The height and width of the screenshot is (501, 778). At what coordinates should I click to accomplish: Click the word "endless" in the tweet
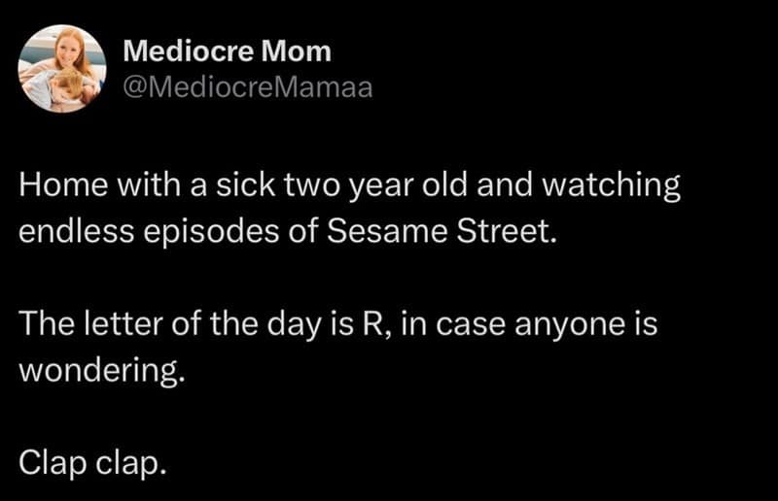pyautogui.click(x=73, y=234)
